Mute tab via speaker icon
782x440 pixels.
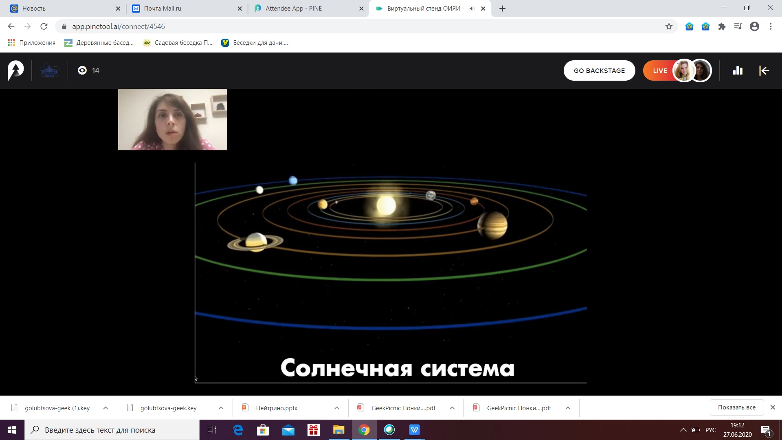pos(472,9)
